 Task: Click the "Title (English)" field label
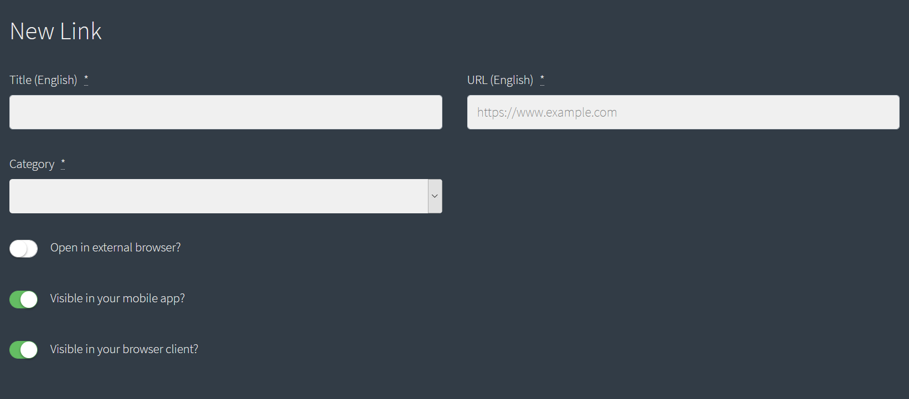43,80
